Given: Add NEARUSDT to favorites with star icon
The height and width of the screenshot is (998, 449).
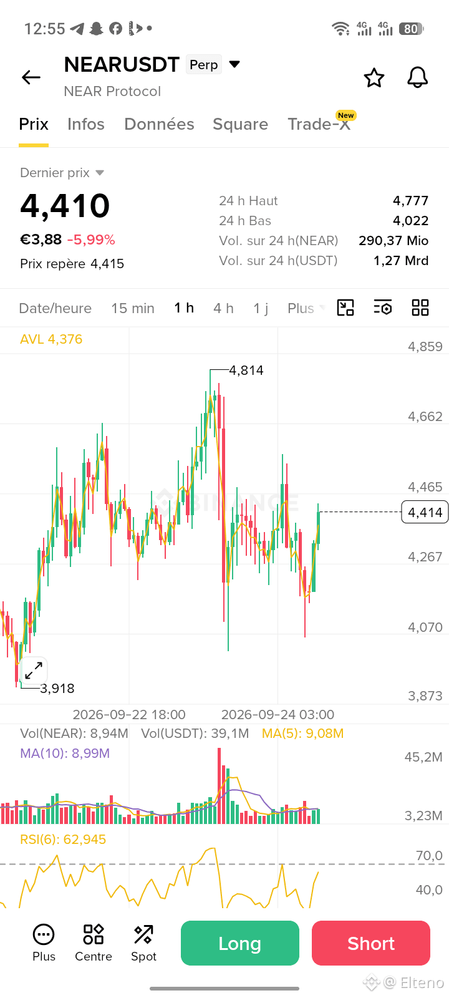Looking at the screenshot, I should tap(374, 77).
